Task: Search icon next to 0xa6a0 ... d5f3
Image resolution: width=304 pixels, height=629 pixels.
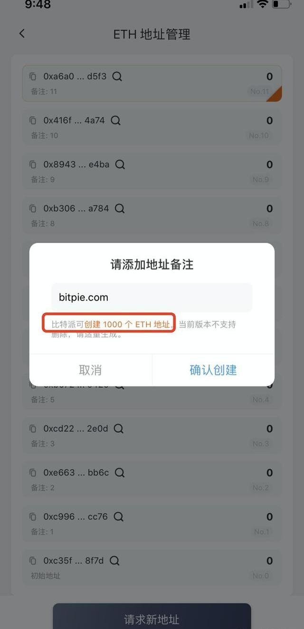Action: (117, 76)
